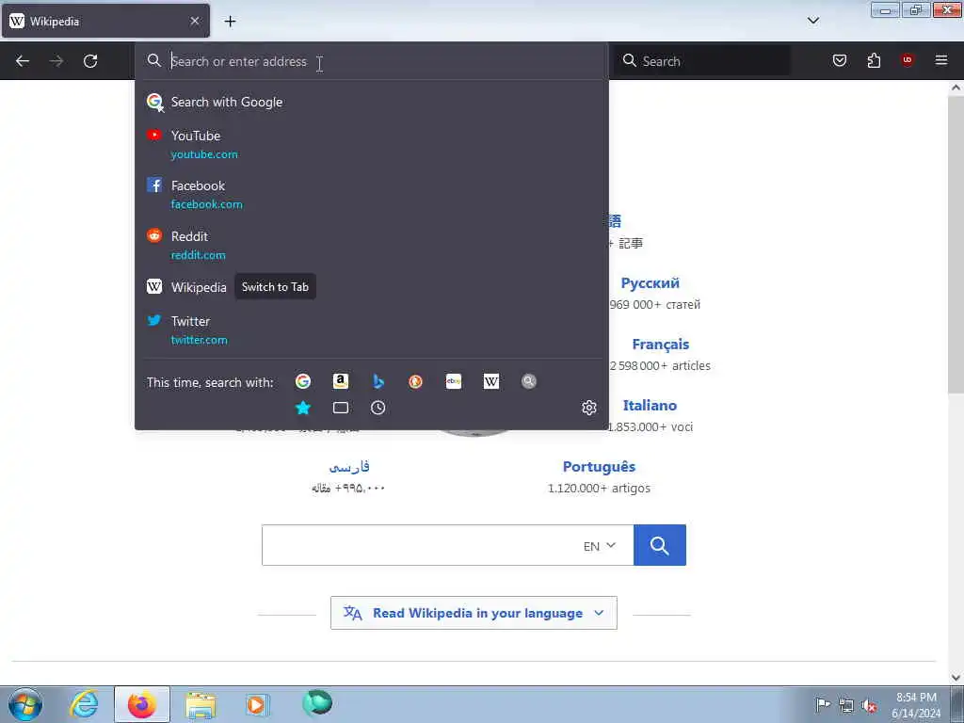This screenshot has width=964, height=723.
Task: Select the Wikipedia browser tab
Action: 105,21
